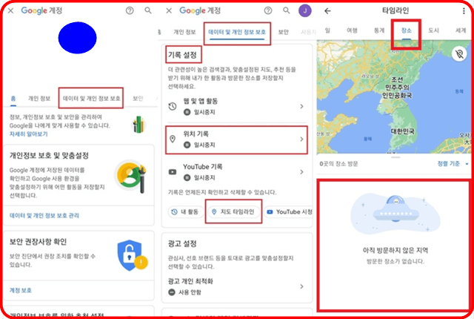The image size is (474, 319).
Task: Select 보안 tab in left panel
Action: (x=138, y=99)
